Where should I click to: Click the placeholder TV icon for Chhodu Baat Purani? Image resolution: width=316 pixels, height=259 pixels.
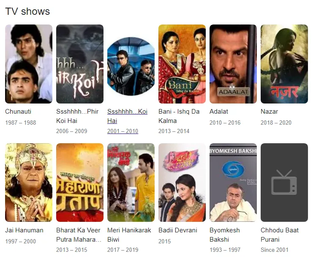[284, 183]
